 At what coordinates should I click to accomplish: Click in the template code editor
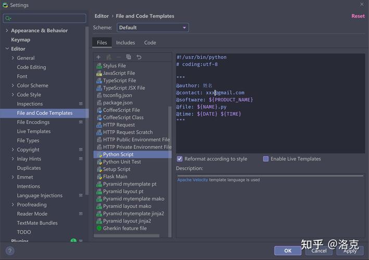(271, 103)
